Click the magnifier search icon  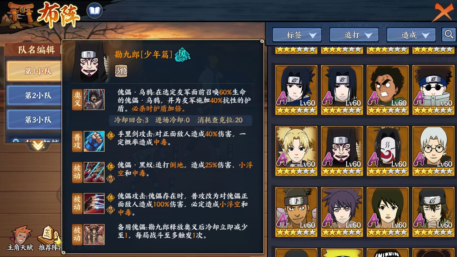point(448,34)
